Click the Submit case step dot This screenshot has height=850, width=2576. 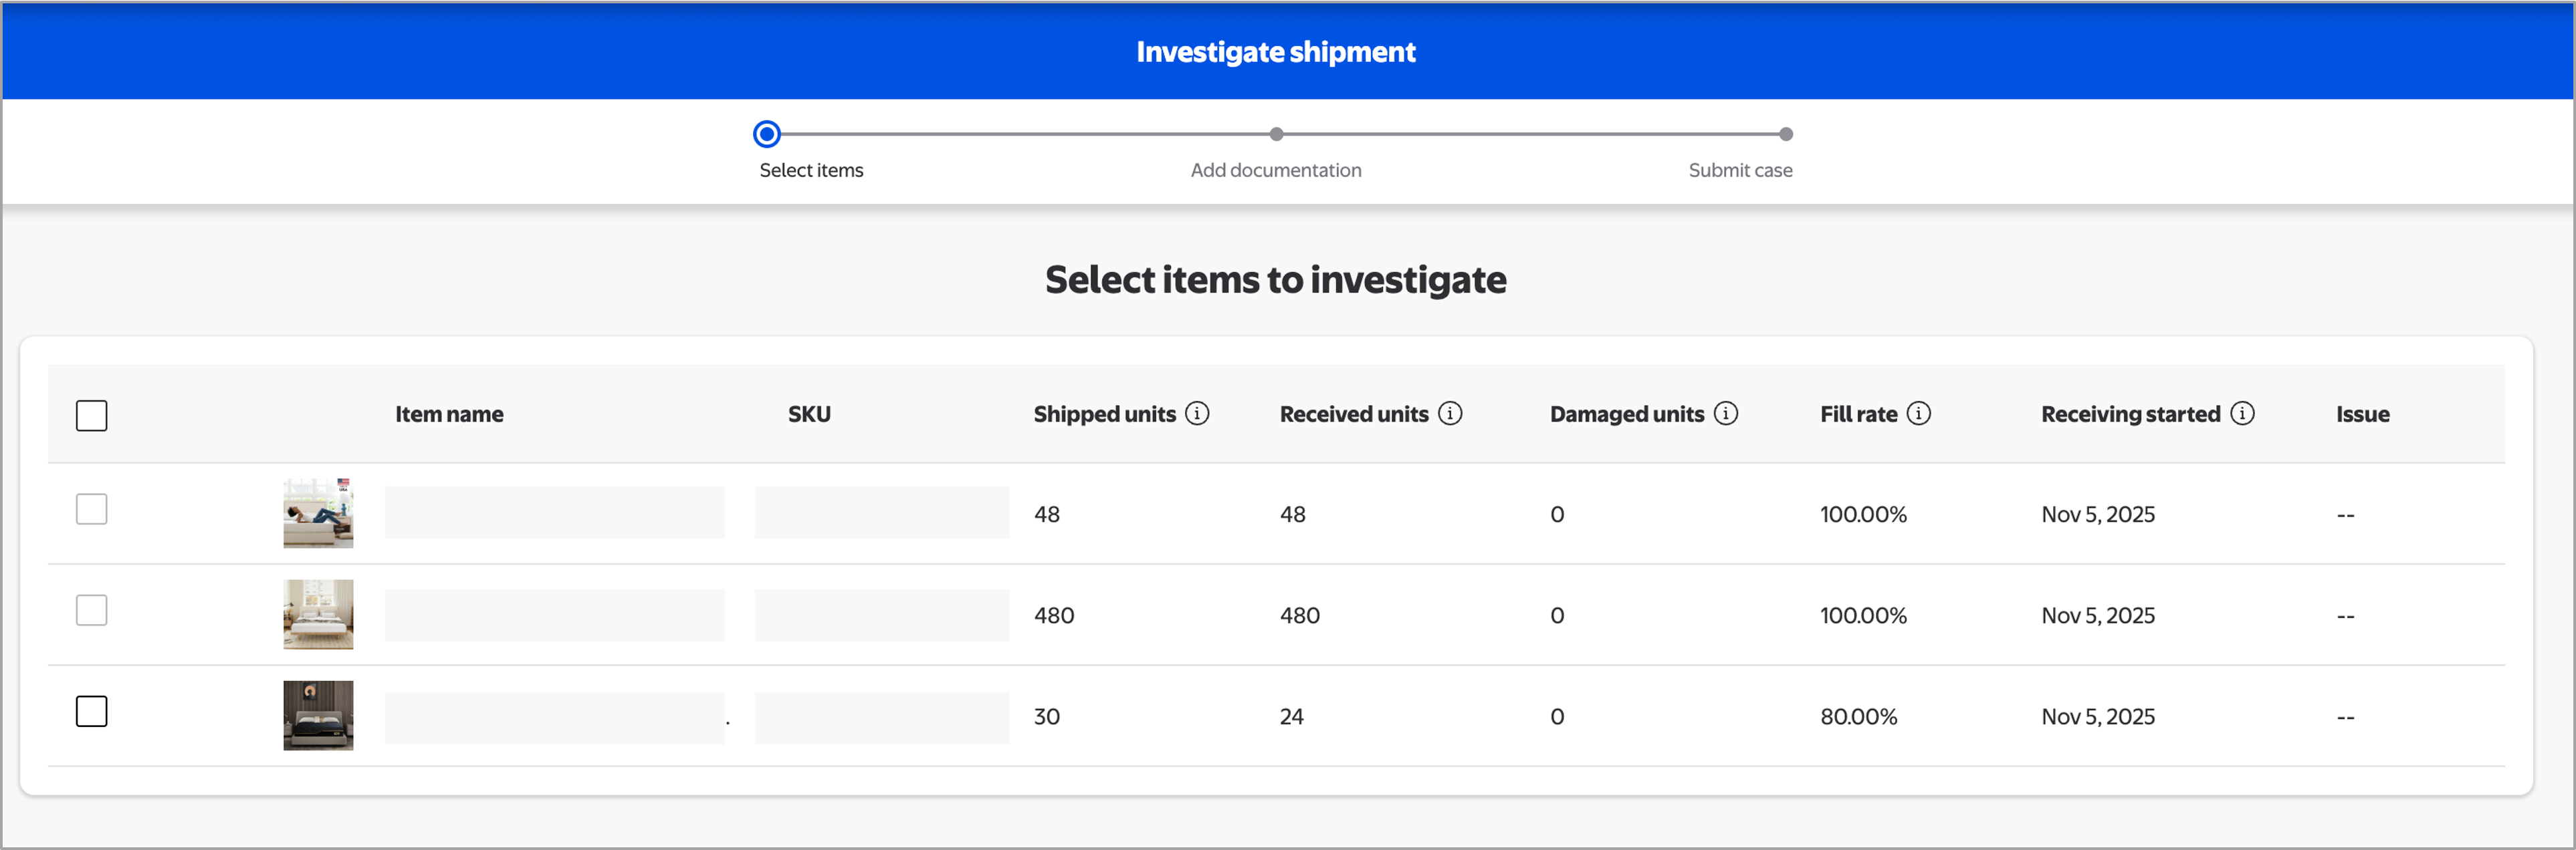[x=1785, y=134]
